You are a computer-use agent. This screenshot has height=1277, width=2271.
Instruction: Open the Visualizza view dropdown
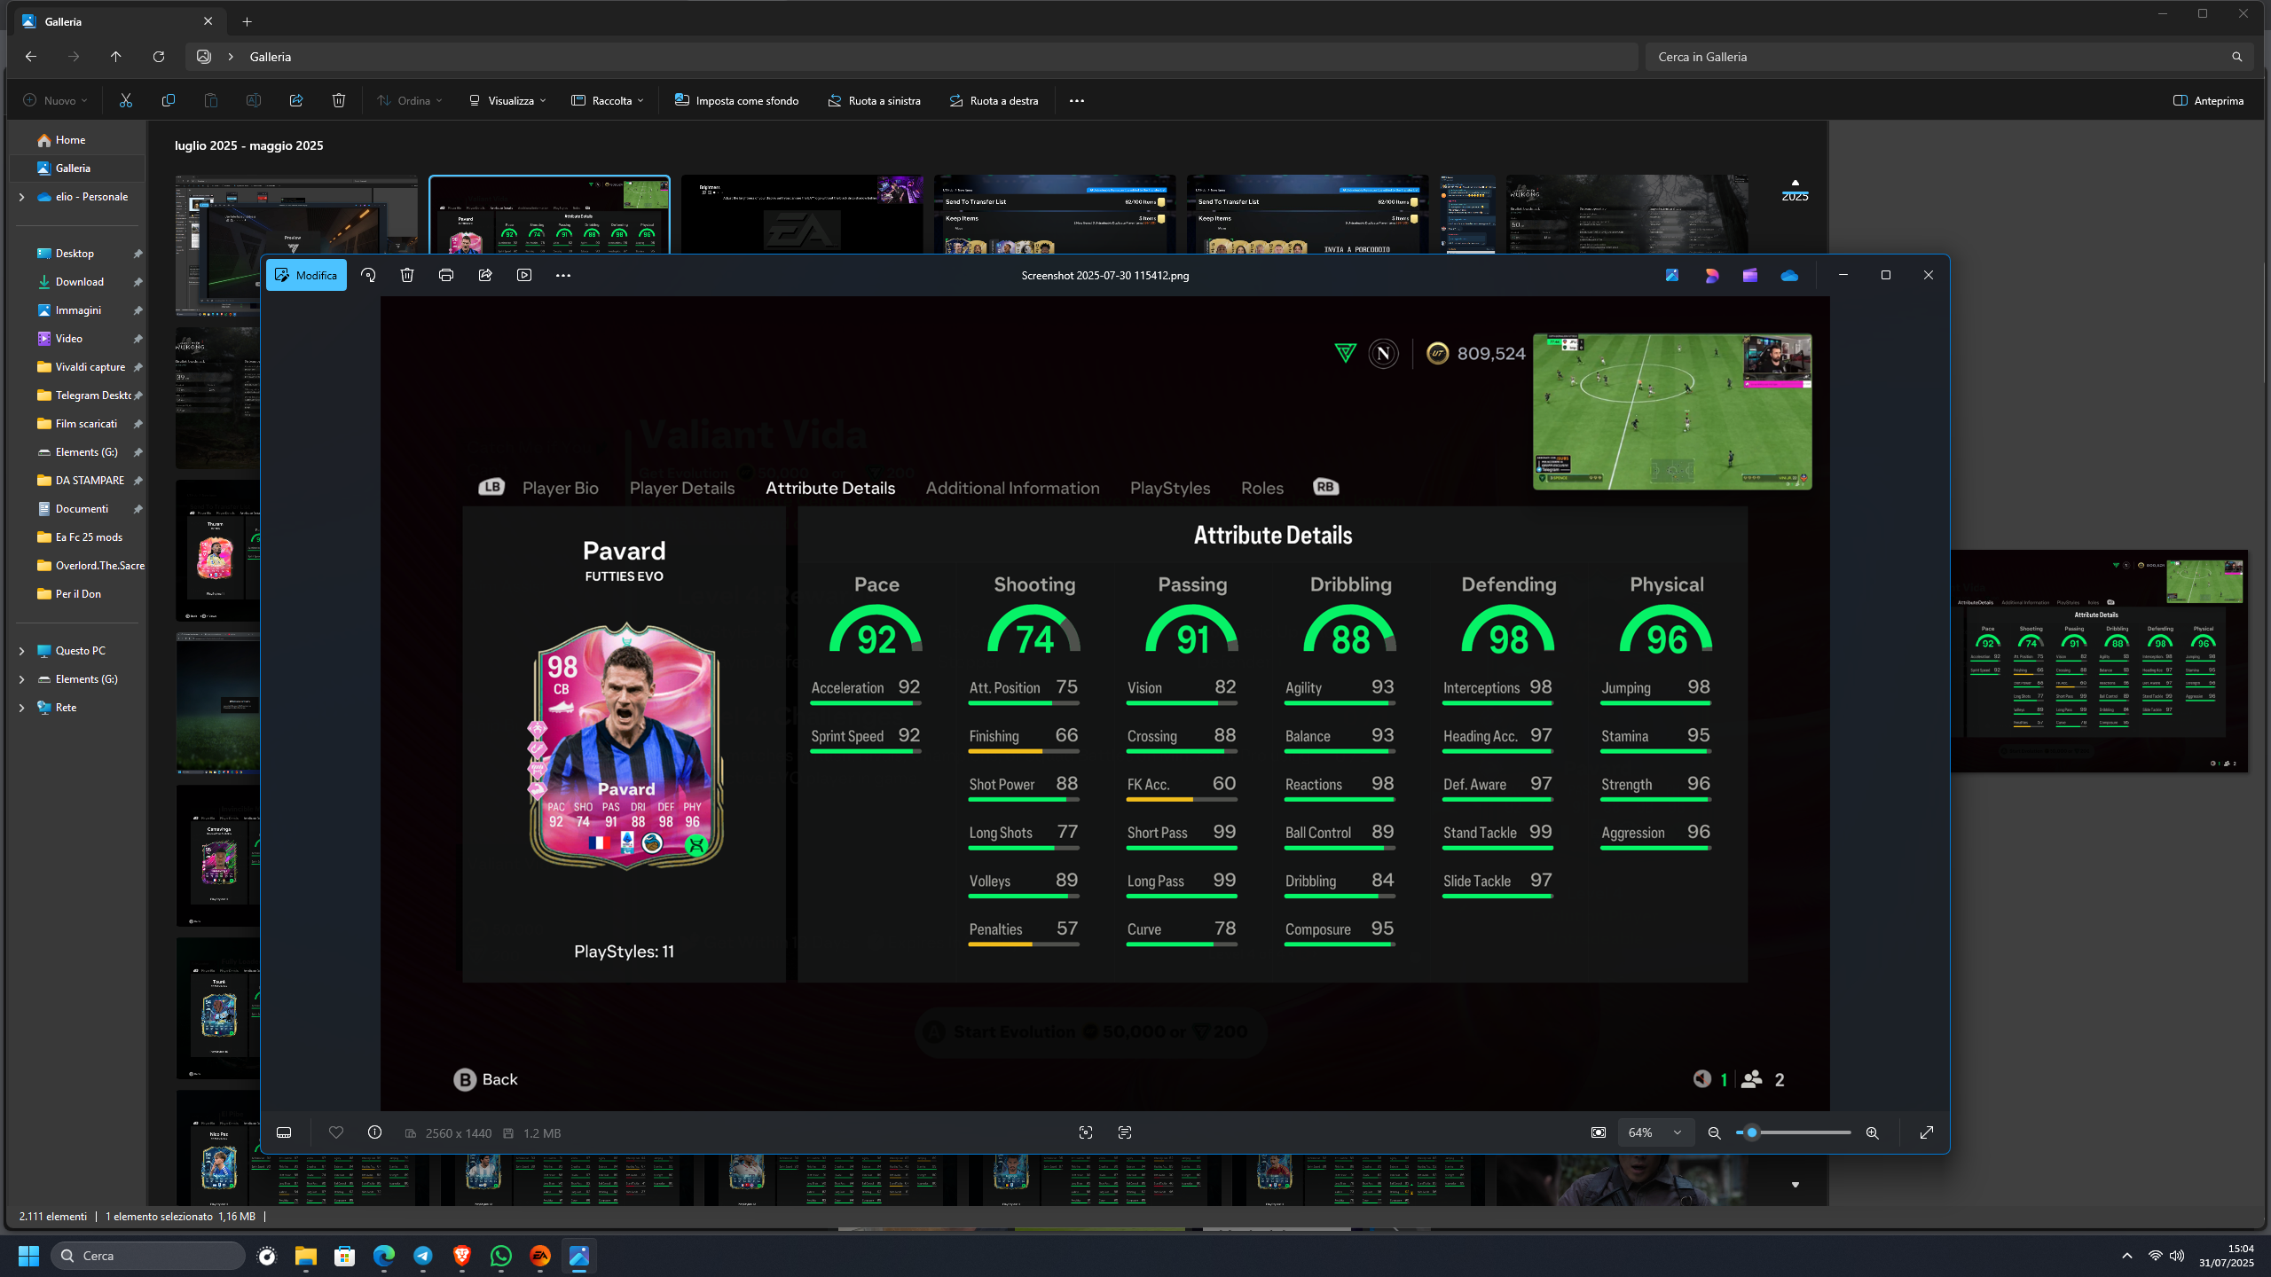point(507,101)
